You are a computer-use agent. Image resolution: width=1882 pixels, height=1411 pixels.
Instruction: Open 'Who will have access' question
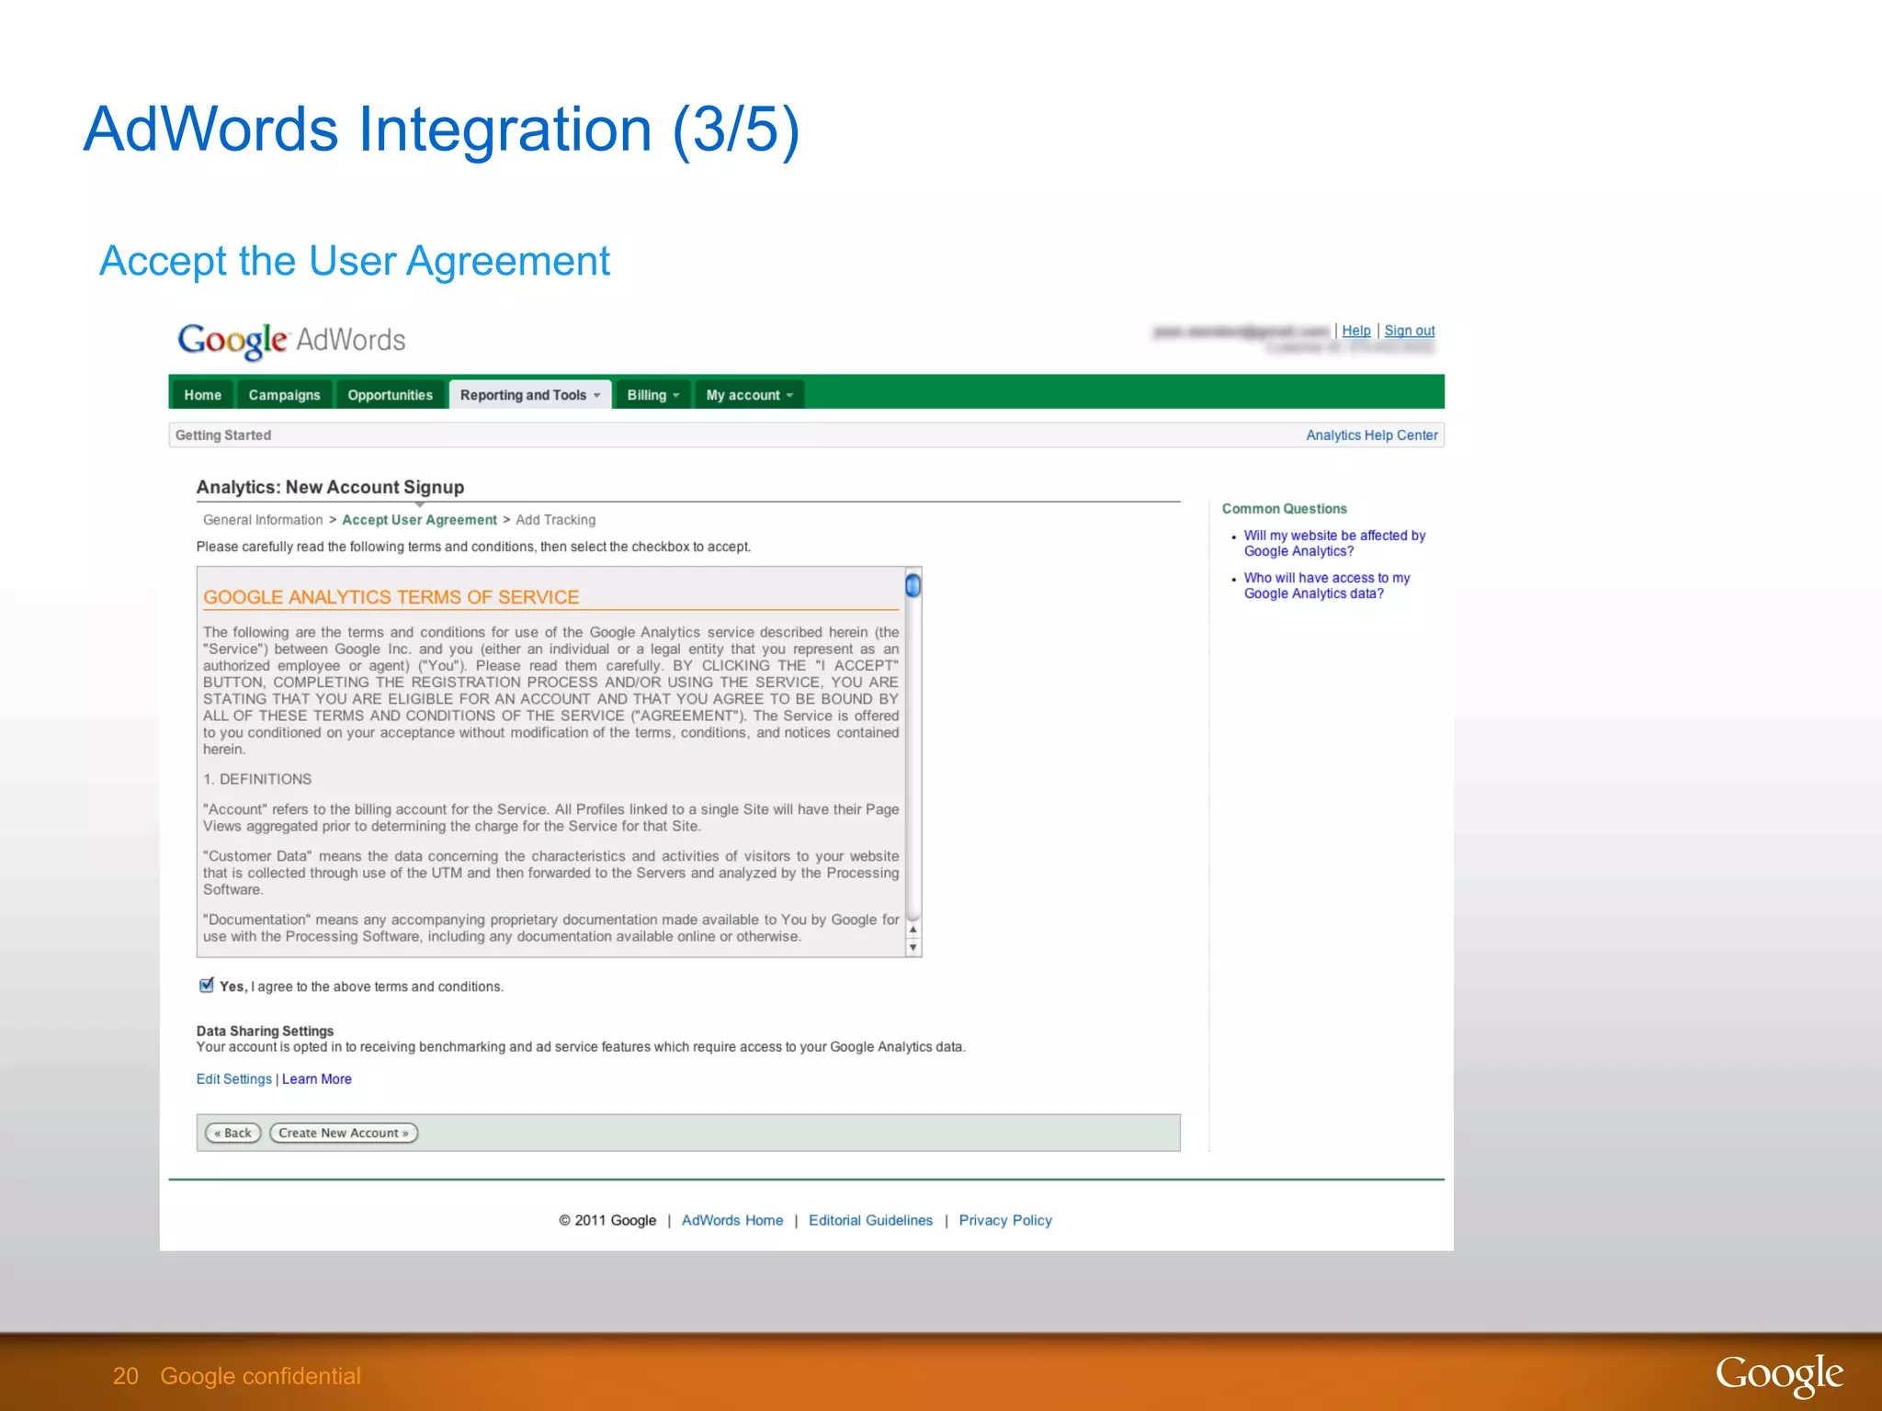pos(1327,585)
